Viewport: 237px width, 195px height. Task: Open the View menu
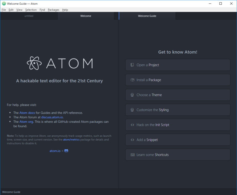tap(19, 10)
